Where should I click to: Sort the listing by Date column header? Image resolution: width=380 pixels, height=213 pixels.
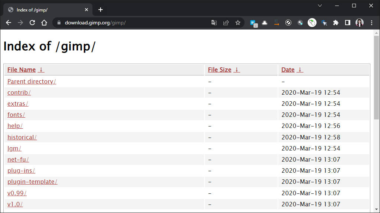click(288, 70)
